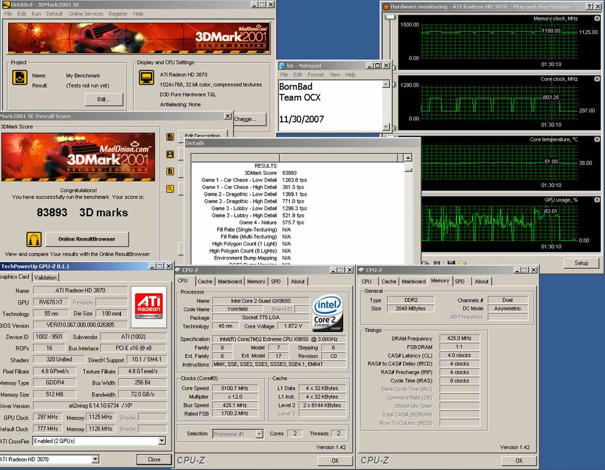Image resolution: width=605 pixels, height=470 pixels.
Task: Open the About tab in the CPU-Z Memory window
Action: coord(481,282)
